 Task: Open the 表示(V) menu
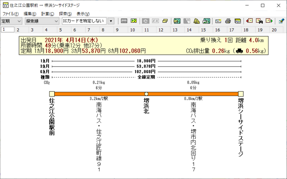(83, 14)
